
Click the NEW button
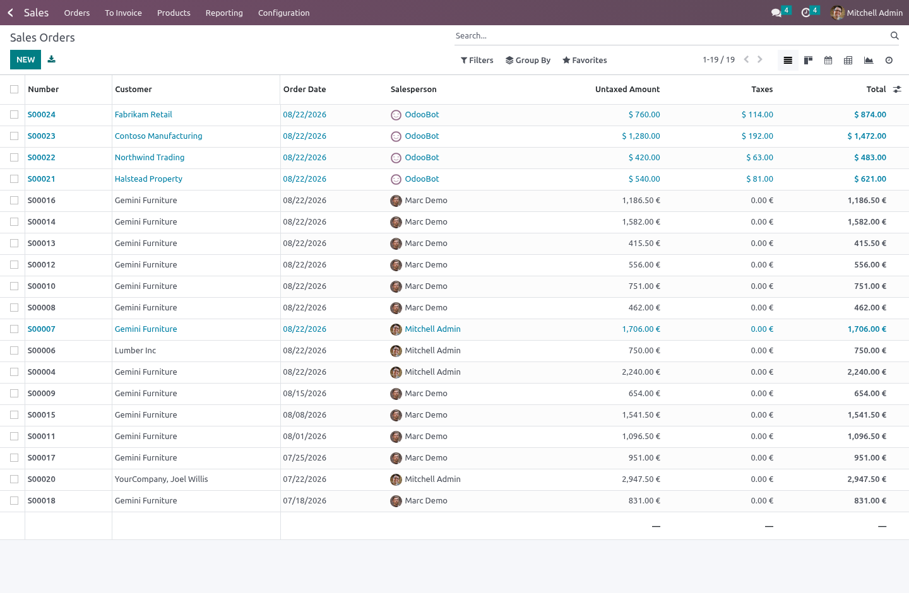coord(25,59)
